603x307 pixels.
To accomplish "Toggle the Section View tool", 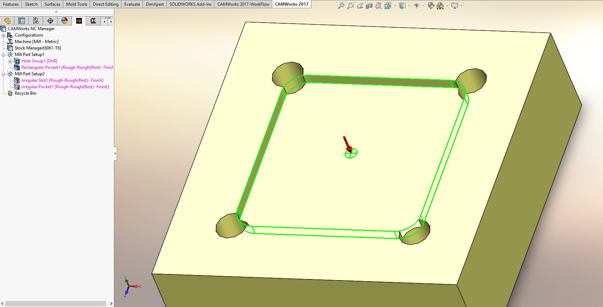I will tap(369, 6).
